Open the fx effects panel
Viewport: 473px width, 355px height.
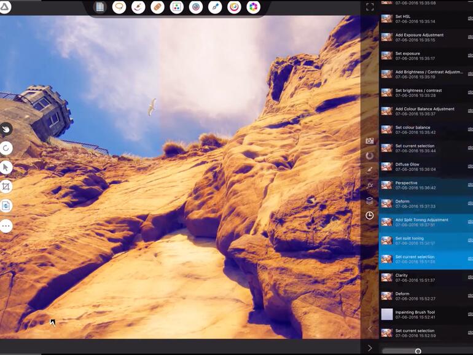click(x=370, y=185)
